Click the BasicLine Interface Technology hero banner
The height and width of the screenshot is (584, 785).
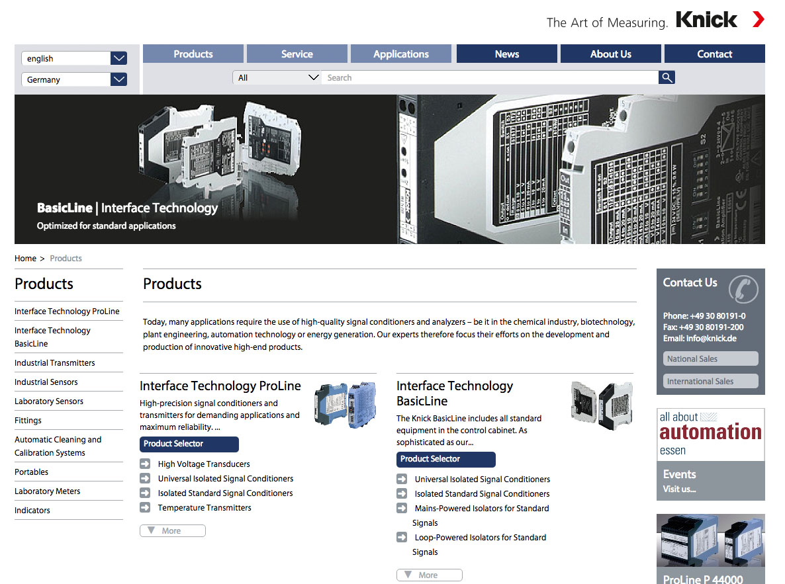click(x=389, y=169)
